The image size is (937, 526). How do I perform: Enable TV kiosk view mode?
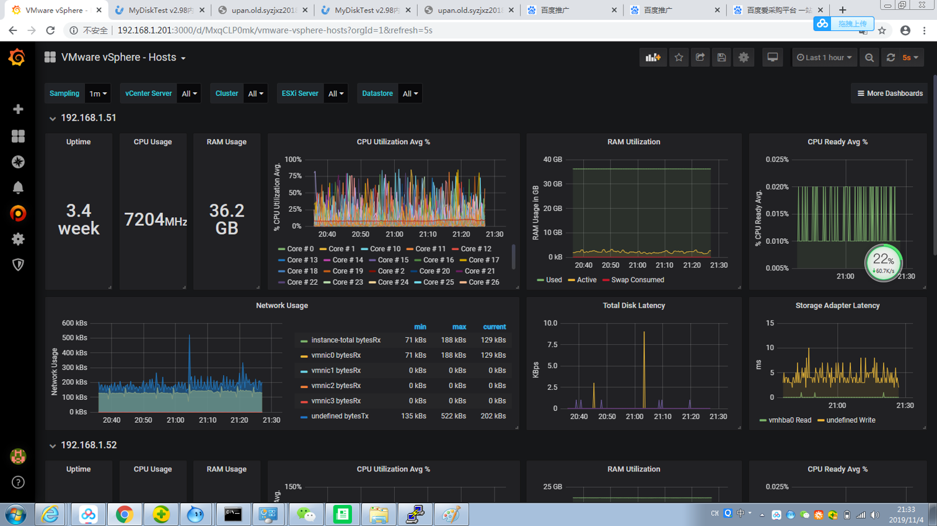click(x=772, y=57)
